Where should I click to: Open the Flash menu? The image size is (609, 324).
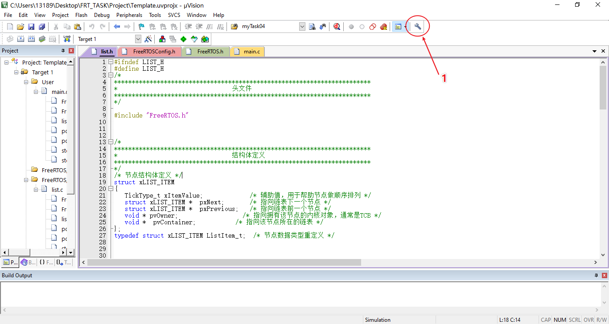click(x=81, y=15)
